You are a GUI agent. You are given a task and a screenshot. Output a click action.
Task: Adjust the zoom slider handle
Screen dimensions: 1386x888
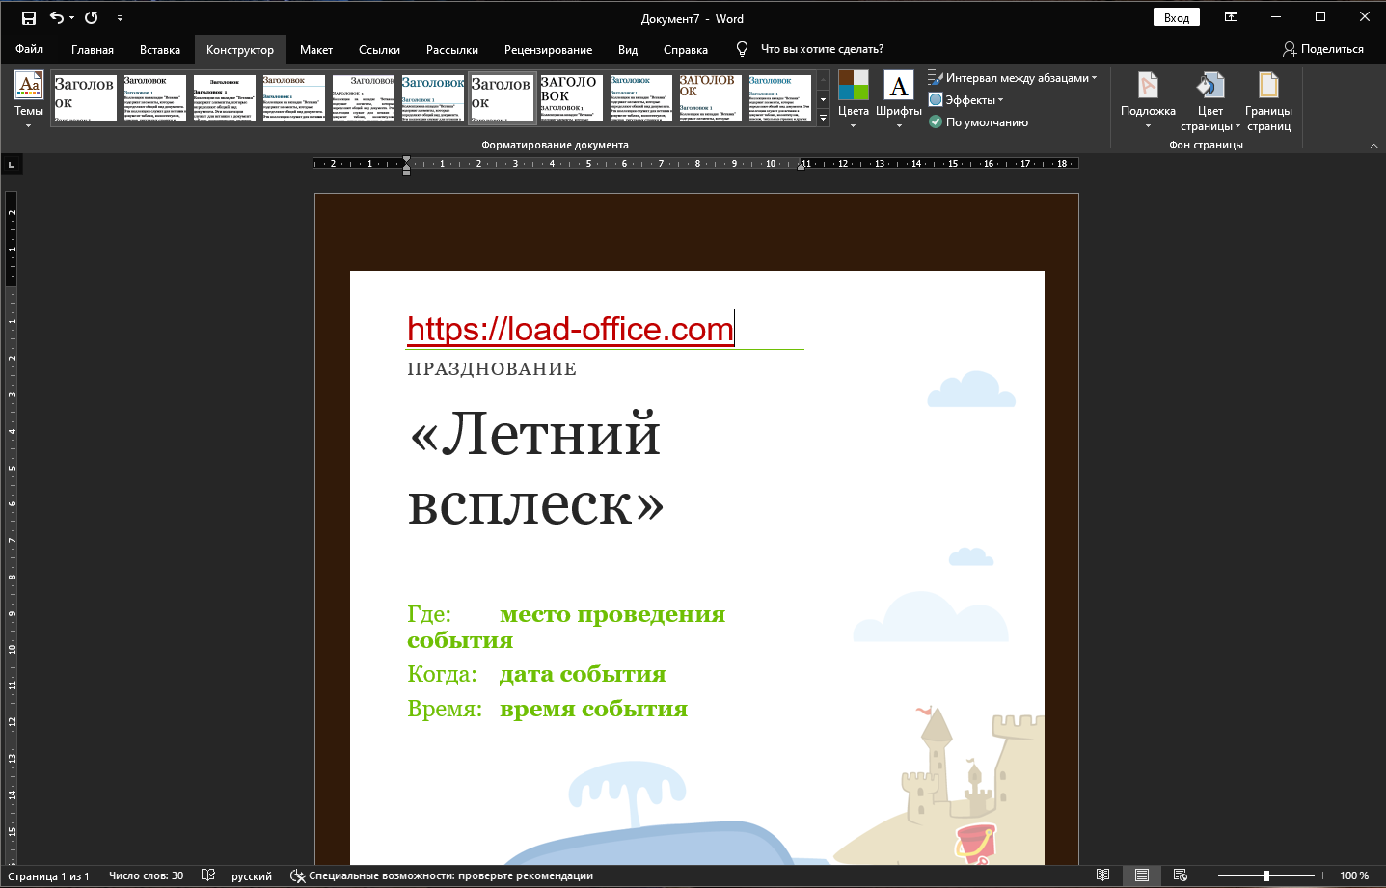(x=1266, y=875)
